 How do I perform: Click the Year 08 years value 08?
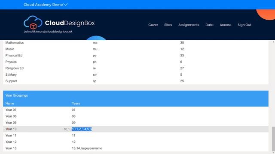(73, 116)
